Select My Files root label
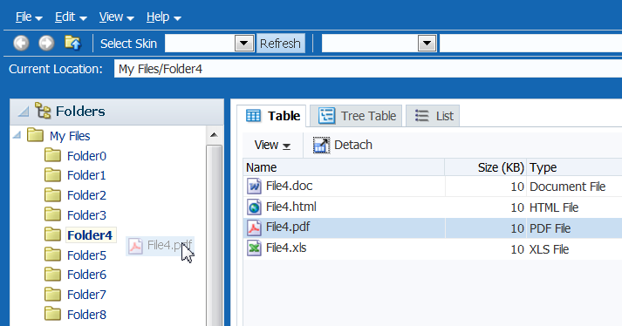This screenshot has height=326, width=622. [70, 136]
